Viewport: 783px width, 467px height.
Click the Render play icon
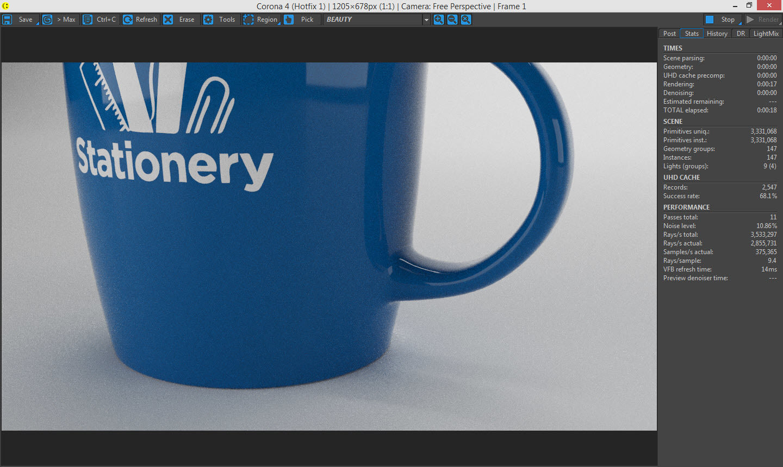coord(750,20)
